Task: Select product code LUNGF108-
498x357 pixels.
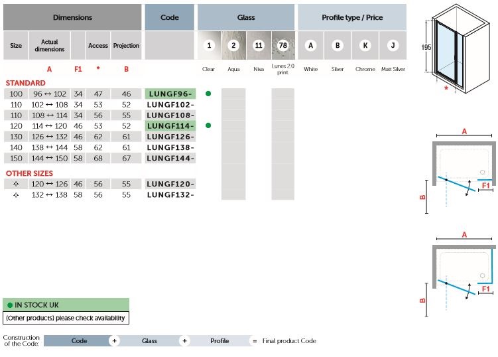Action: [170, 115]
